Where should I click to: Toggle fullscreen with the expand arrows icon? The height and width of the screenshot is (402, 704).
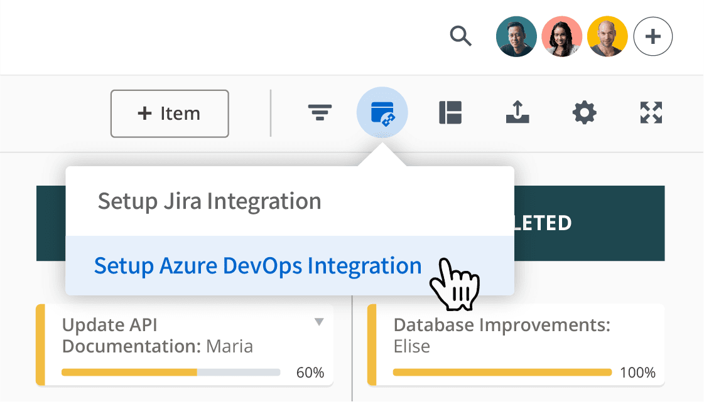point(651,114)
